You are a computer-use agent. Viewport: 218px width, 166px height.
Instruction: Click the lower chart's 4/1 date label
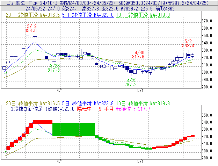(x=60, y=161)
